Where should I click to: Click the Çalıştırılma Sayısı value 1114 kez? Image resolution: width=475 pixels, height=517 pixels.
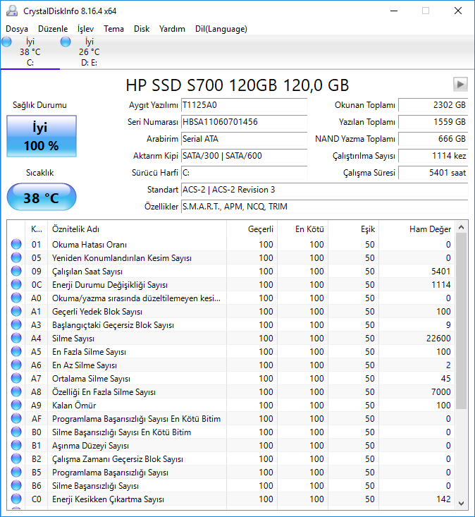tap(433, 156)
